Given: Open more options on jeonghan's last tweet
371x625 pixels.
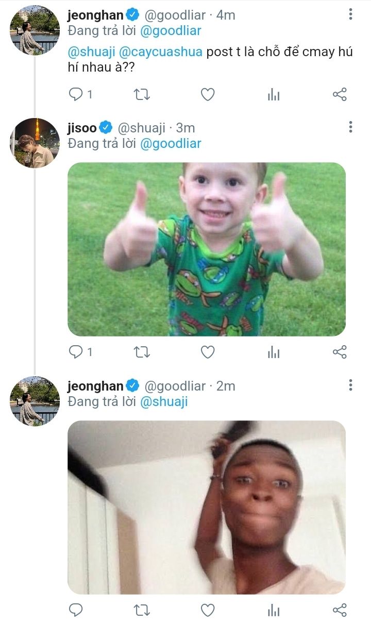Looking at the screenshot, I should (350, 385).
